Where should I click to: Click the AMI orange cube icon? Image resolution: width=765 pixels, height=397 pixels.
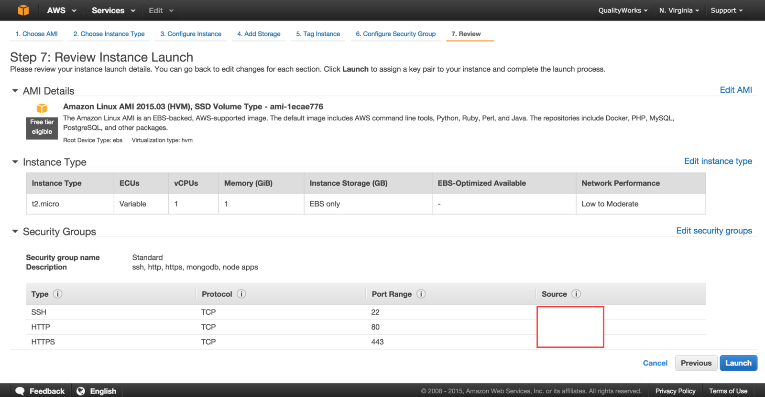point(42,108)
